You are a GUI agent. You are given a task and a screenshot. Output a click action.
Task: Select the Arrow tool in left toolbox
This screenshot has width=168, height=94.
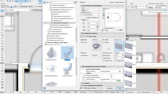(2, 11)
